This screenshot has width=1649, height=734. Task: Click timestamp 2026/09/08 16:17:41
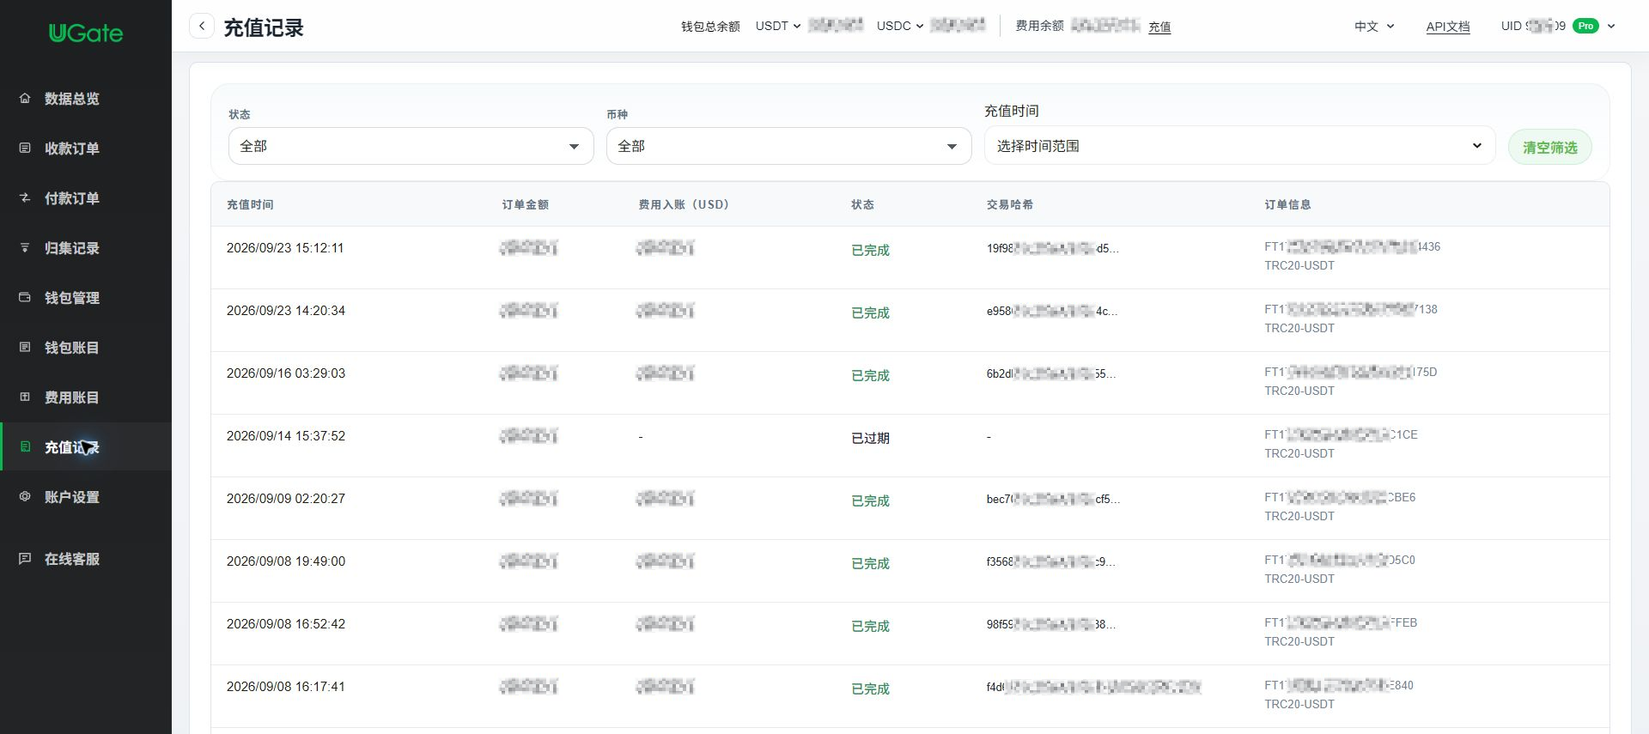click(286, 687)
